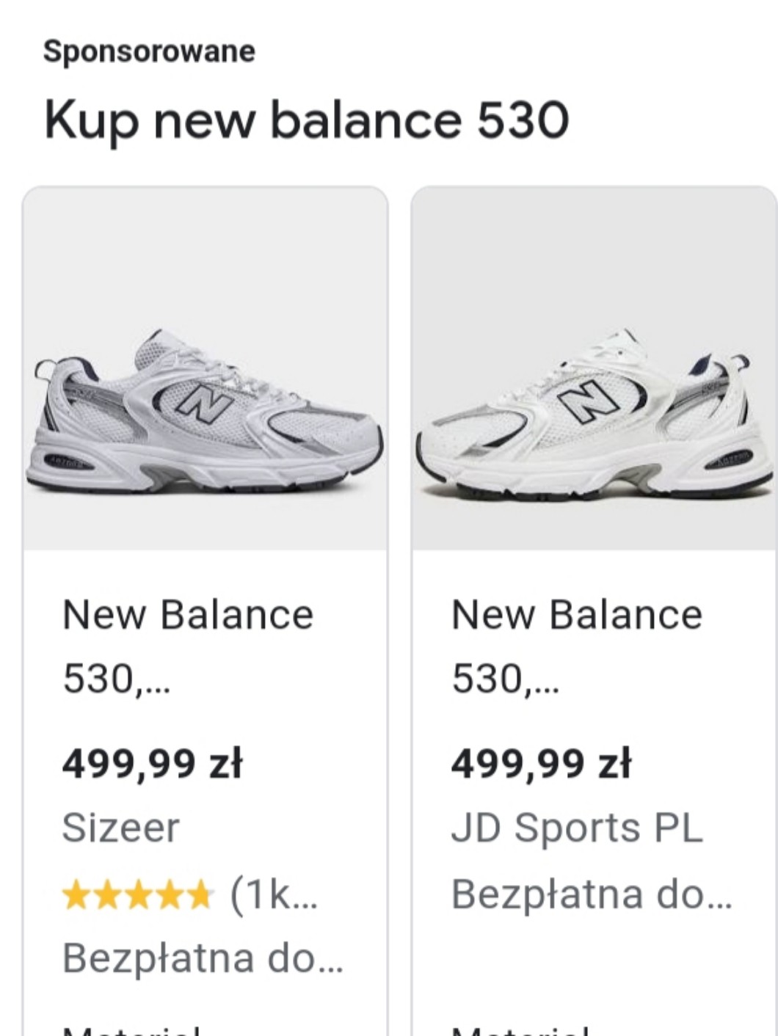Screen dimensions: 778x1036
Task: Click the Sizeer New Balance 530 title
Action: pyautogui.click(x=188, y=645)
